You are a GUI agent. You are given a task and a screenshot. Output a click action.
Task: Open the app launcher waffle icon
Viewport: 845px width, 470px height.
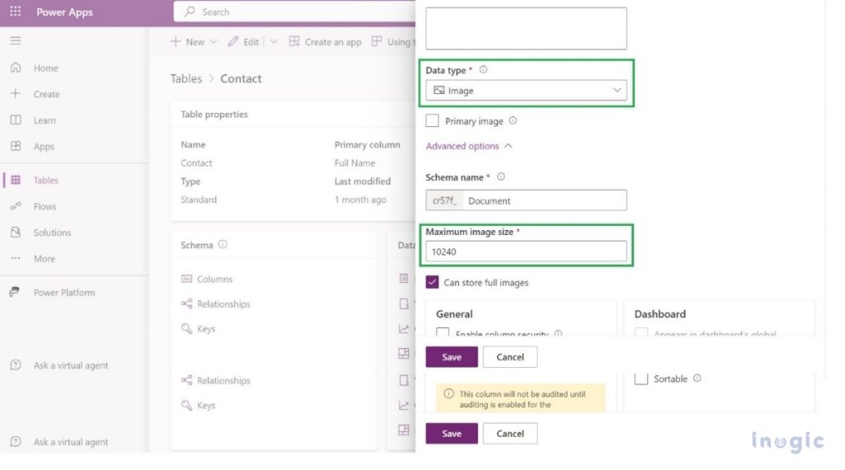pyautogui.click(x=15, y=12)
